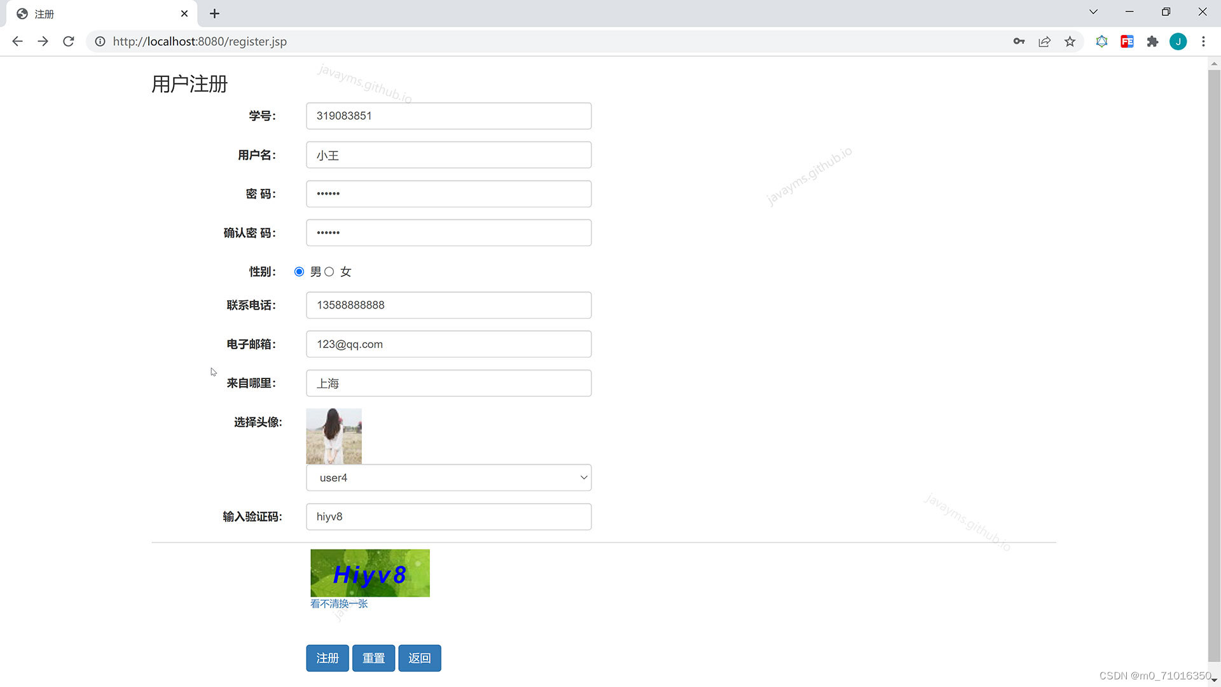Viewport: 1221px width, 687px height.
Task: Click the 注册 submit button
Action: point(327,658)
